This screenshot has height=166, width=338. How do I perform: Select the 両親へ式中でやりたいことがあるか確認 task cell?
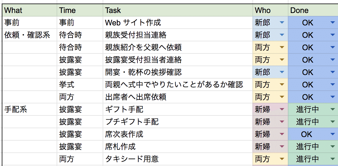178,85
